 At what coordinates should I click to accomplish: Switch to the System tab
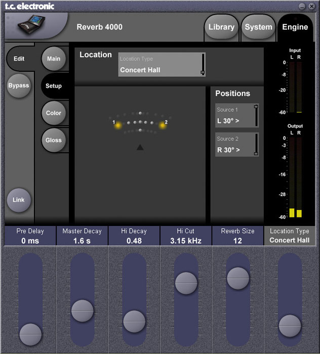point(258,27)
